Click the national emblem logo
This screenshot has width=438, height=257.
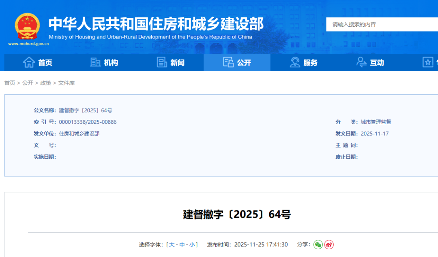click(x=27, y=26)
